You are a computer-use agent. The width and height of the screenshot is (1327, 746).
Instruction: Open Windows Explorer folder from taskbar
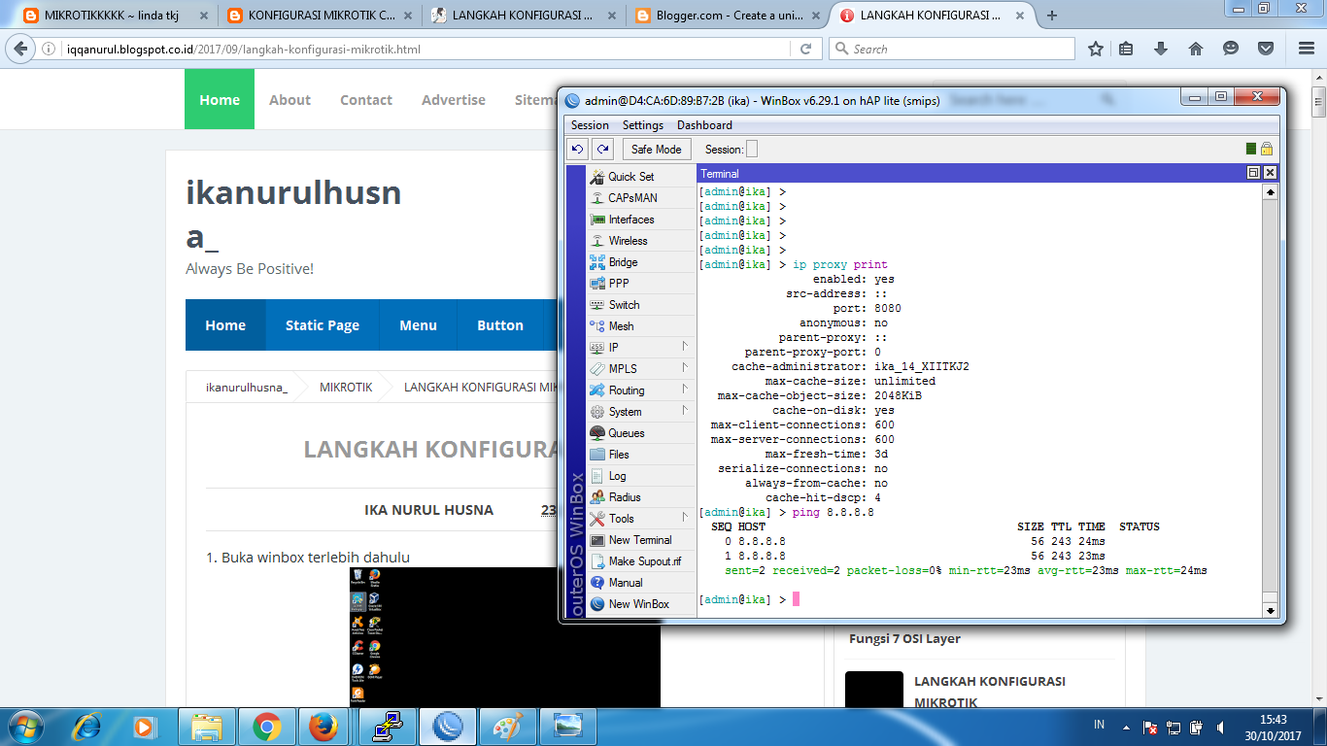click(x=207, y=727)
